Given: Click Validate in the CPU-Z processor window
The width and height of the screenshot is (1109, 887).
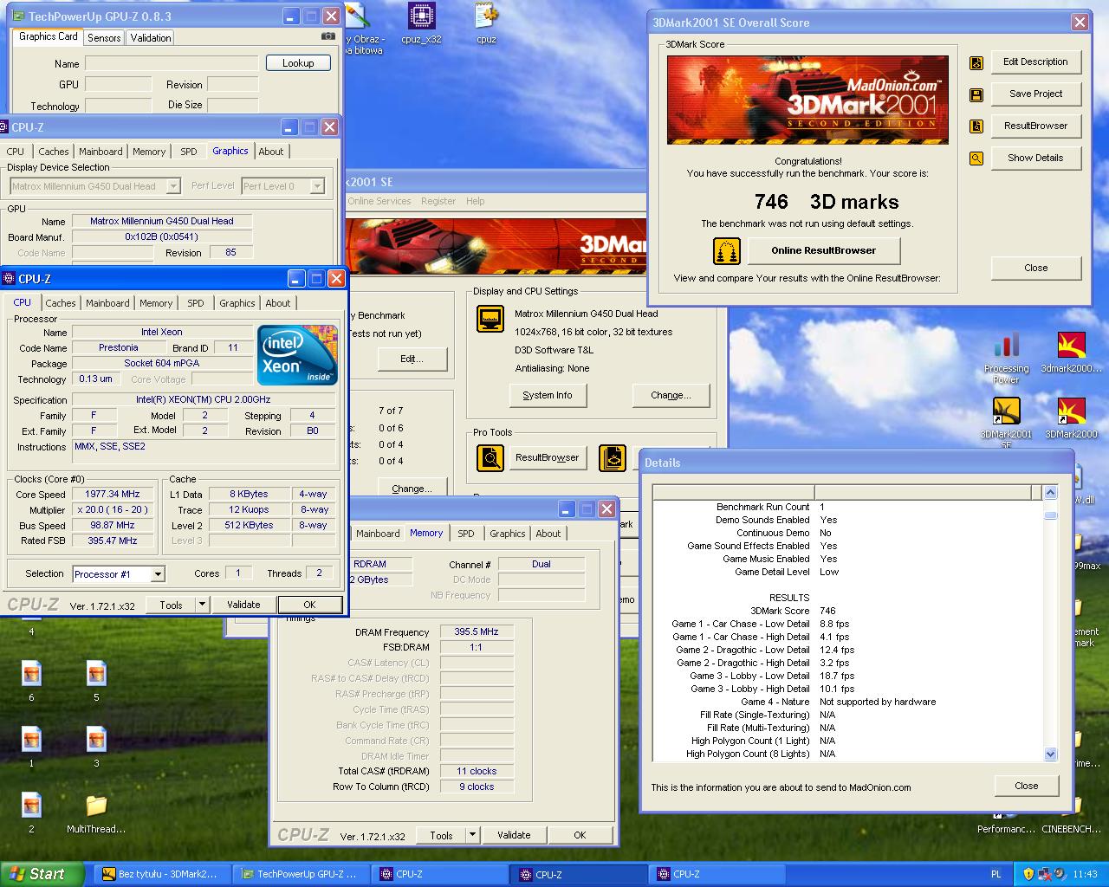Looking at the screenshot, I should 243,605.
